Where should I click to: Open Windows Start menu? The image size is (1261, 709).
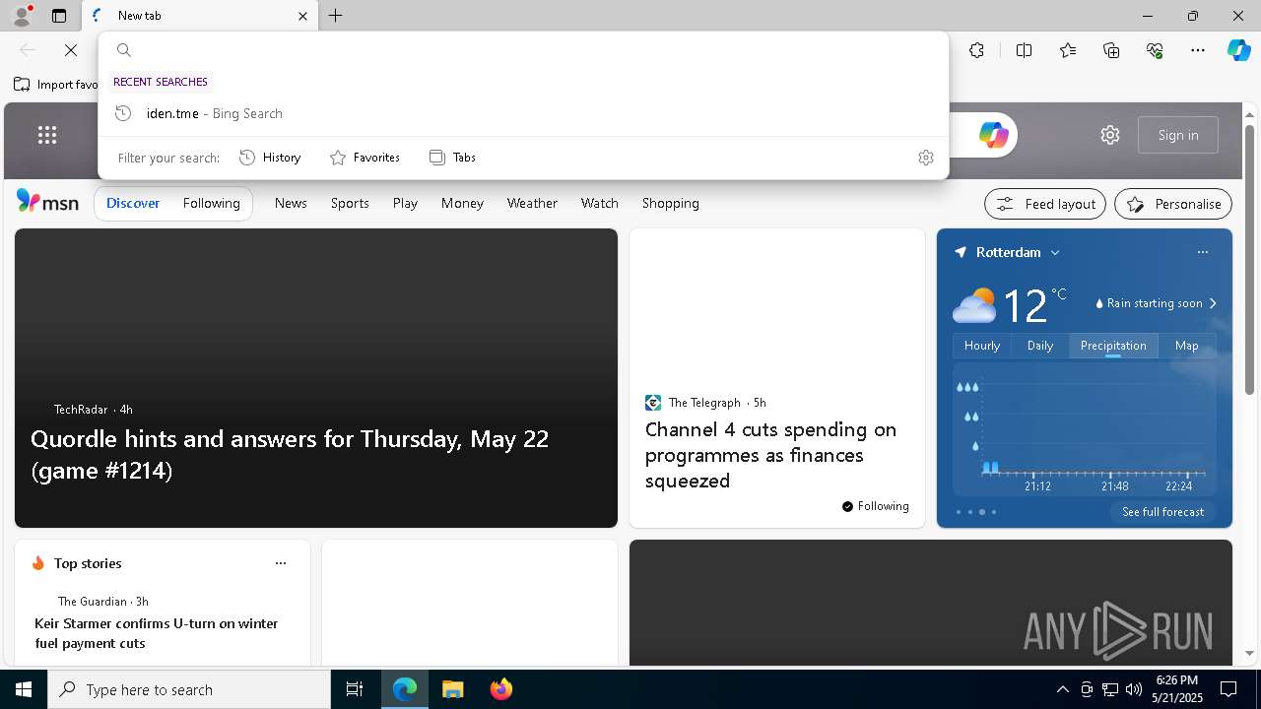point(24,689)
